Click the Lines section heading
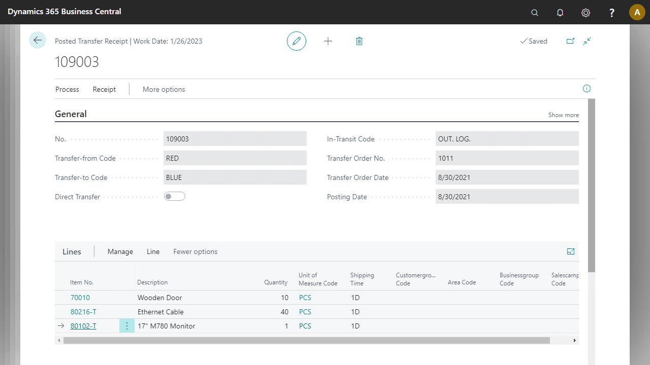650x365 pixels. coord(72,251)
